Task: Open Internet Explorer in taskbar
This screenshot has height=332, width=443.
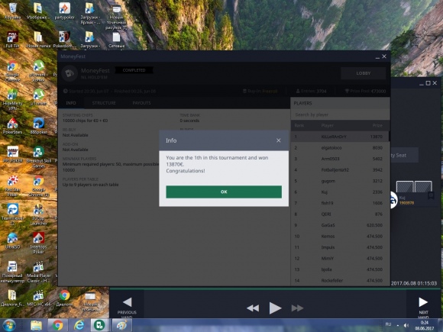Action: point(79,325)
